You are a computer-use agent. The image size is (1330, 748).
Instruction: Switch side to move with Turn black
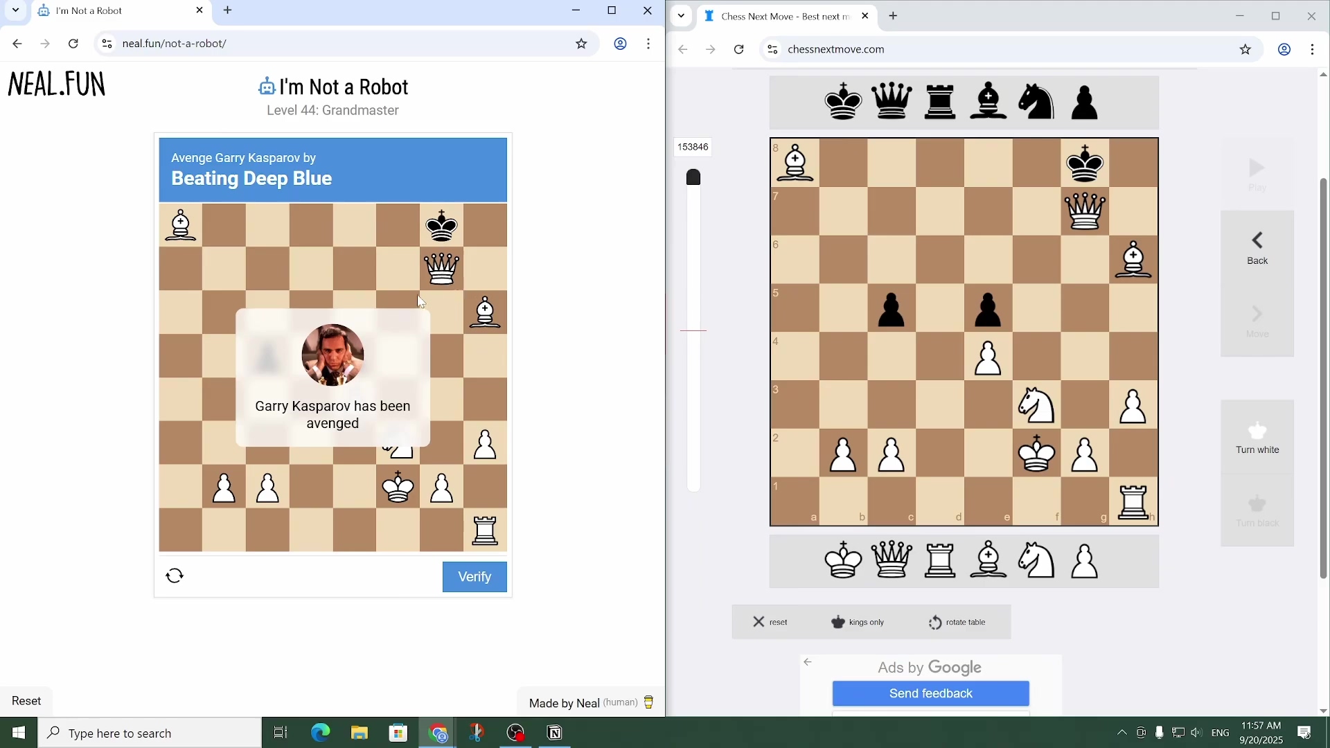click(x=1257, y=511)
